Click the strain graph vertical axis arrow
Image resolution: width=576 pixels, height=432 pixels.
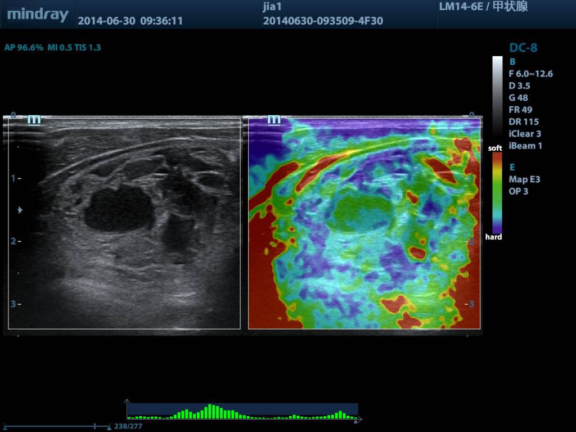point(128,402)
